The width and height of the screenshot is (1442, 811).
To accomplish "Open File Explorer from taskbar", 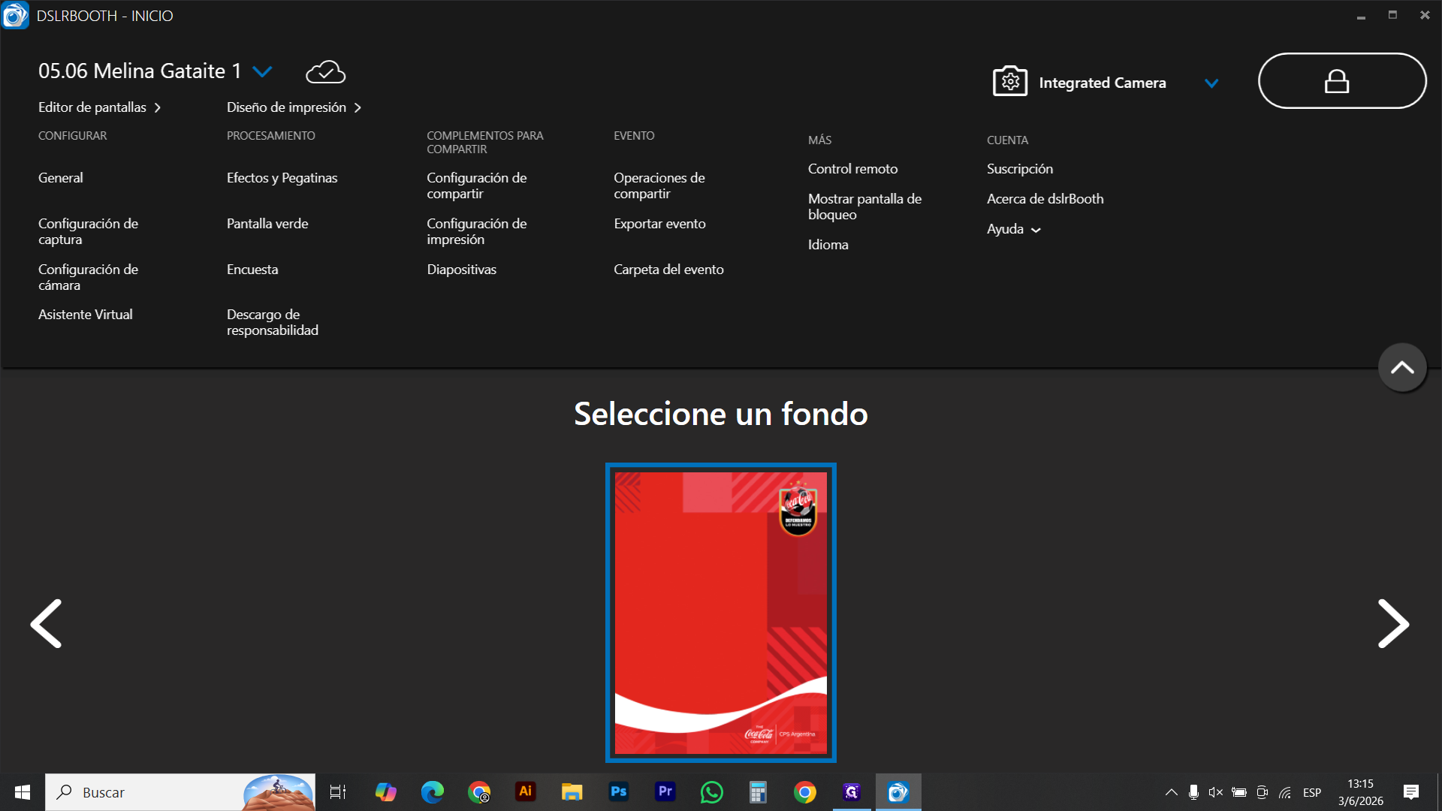I will 572,792.
